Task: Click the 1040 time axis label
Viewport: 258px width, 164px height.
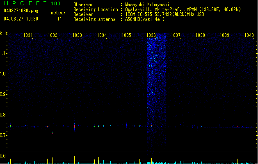Action: point(249,35)
